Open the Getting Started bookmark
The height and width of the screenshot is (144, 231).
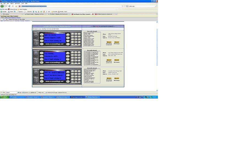tap(13, 9)
